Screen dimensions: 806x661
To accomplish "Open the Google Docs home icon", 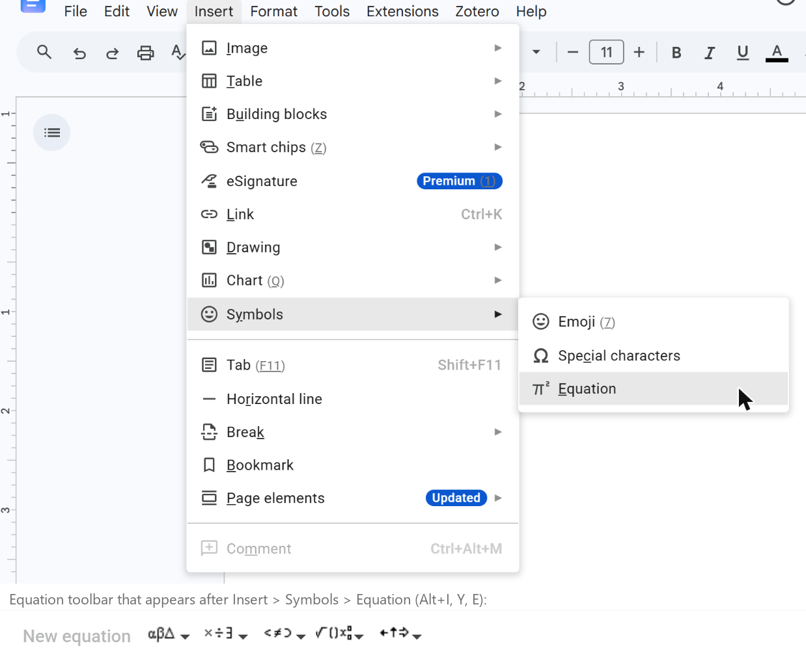I will (x=33, y=6).
